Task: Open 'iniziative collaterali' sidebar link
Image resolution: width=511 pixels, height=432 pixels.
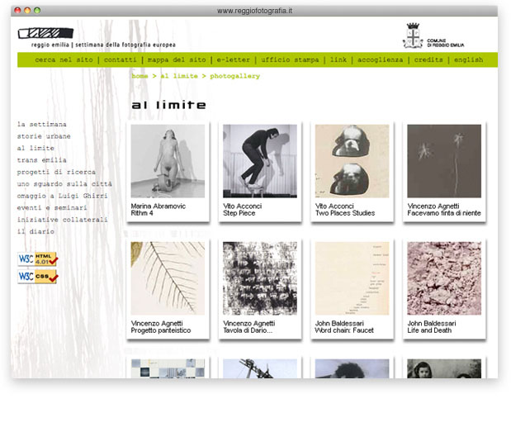Action: click(x=62, y=220)
